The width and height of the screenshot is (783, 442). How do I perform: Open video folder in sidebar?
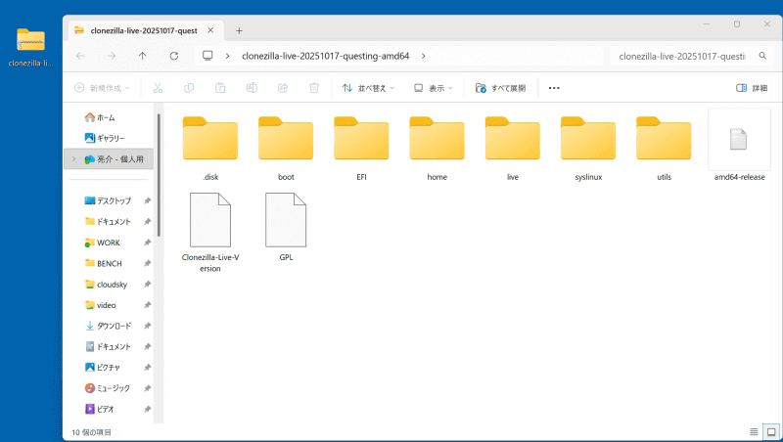tap(101, 305)
